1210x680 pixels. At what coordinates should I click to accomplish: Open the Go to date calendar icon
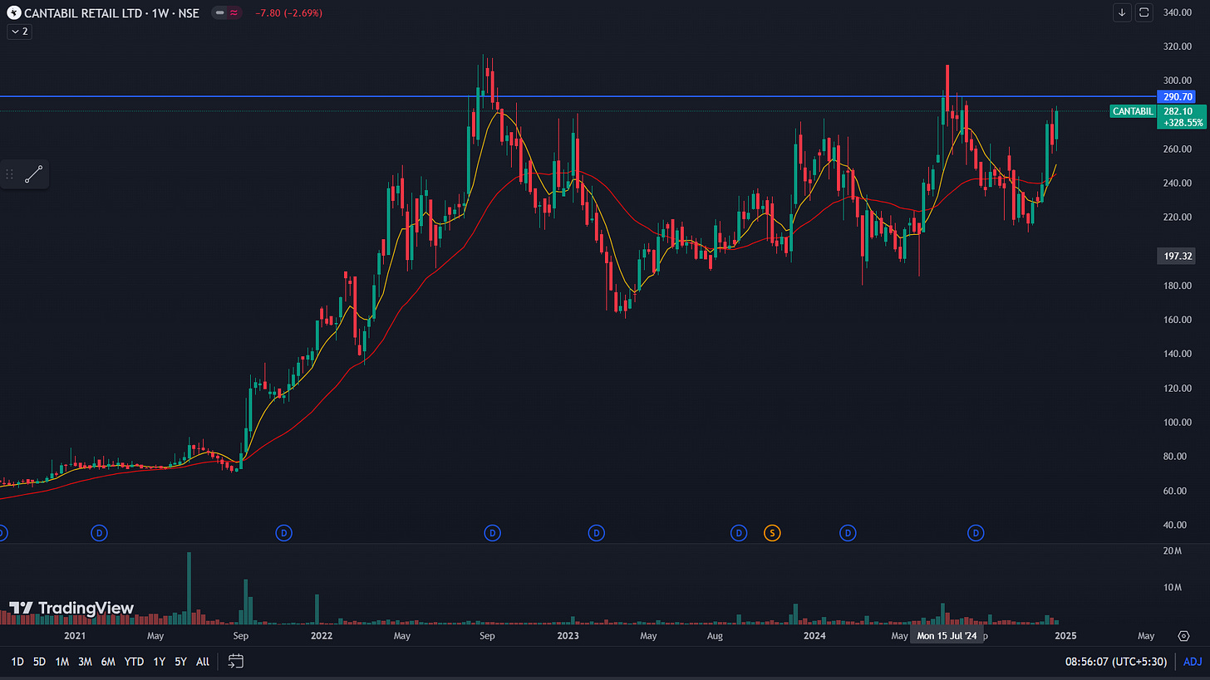(236, 662)
